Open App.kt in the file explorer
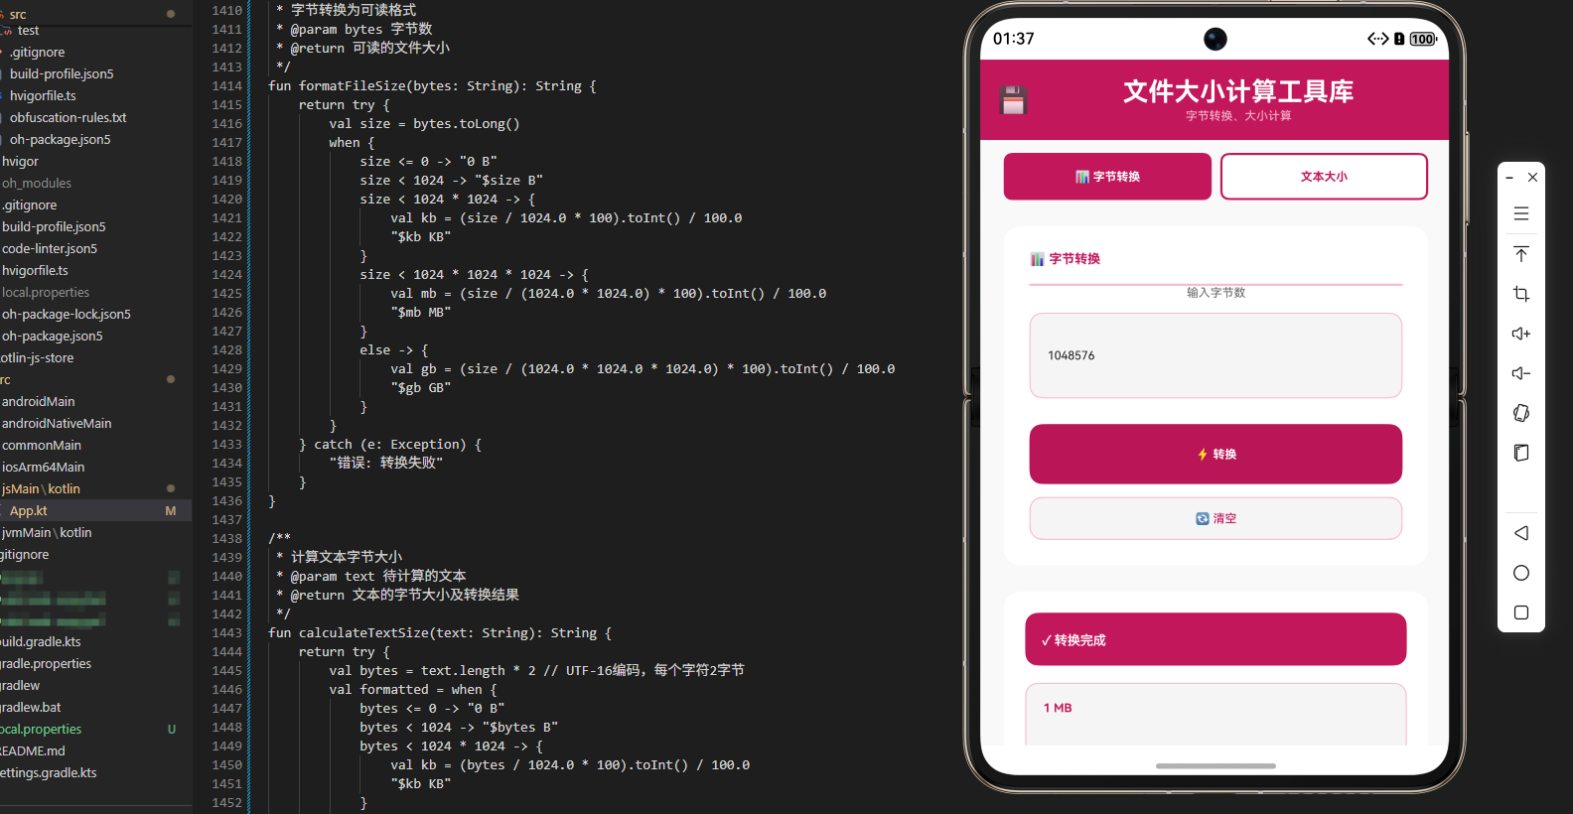This screenshot has width=1573, height=814. pos(29,511)
